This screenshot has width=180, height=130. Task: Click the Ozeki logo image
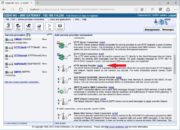click(x=163, y=22)
